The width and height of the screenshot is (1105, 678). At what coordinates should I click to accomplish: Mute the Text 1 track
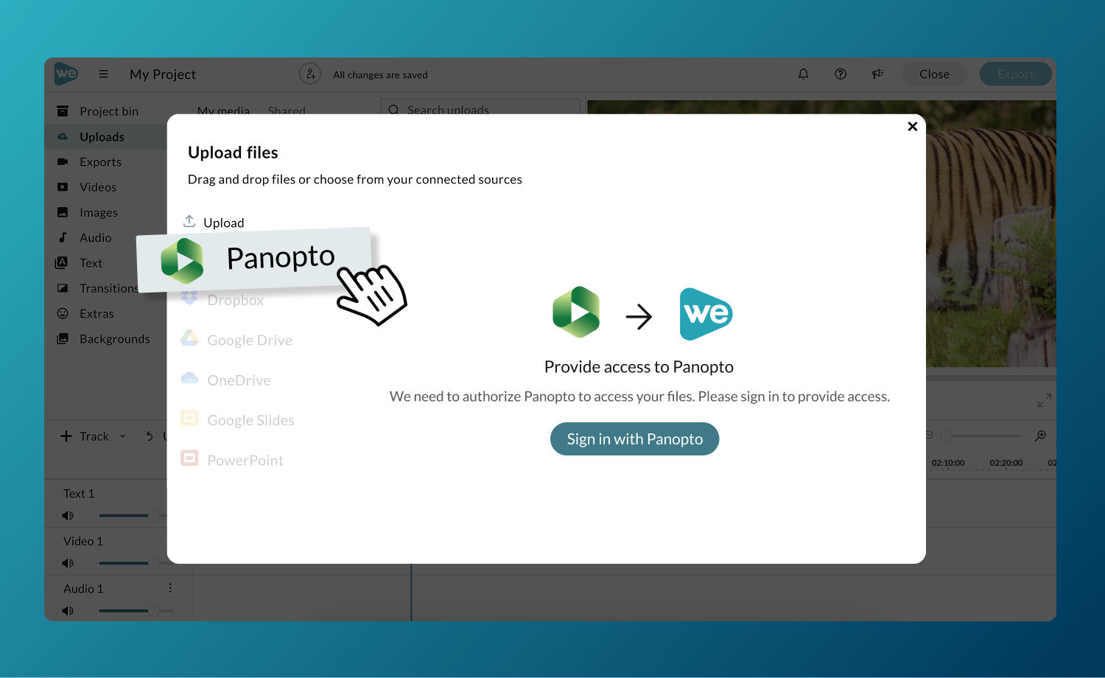(x=68, y=515)
